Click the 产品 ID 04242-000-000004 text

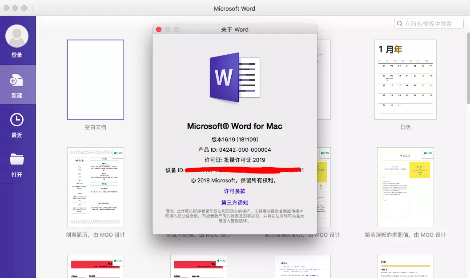[x=235, y=149]
